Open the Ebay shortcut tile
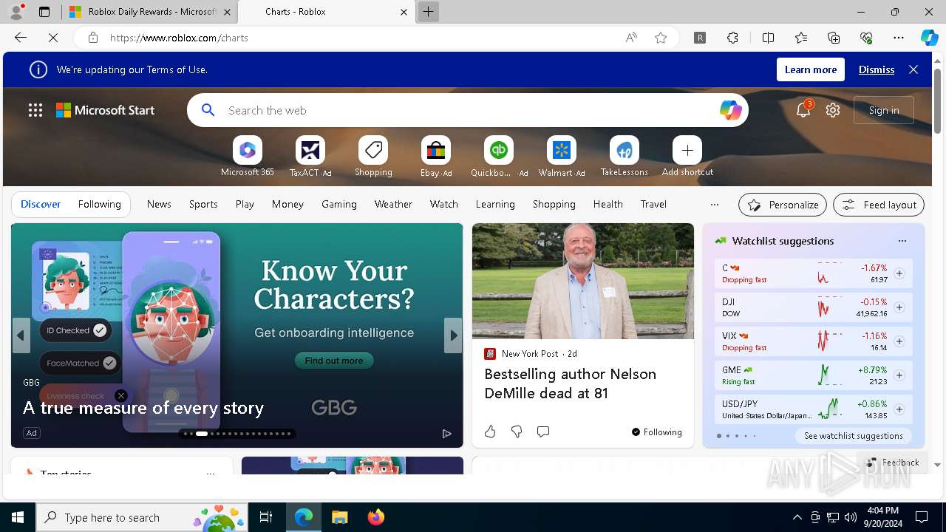Image resolution: width=946 pixels, height=532 pixels. click(x=436, y=151)
